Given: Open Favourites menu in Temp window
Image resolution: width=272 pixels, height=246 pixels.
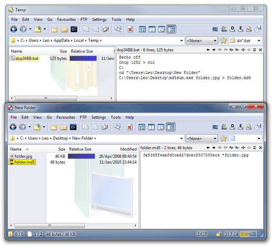Looking at the screenshot, I should [x=67, y=19].
